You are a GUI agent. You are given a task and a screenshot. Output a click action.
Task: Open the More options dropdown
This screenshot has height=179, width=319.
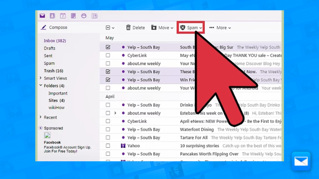coord(220,28)
